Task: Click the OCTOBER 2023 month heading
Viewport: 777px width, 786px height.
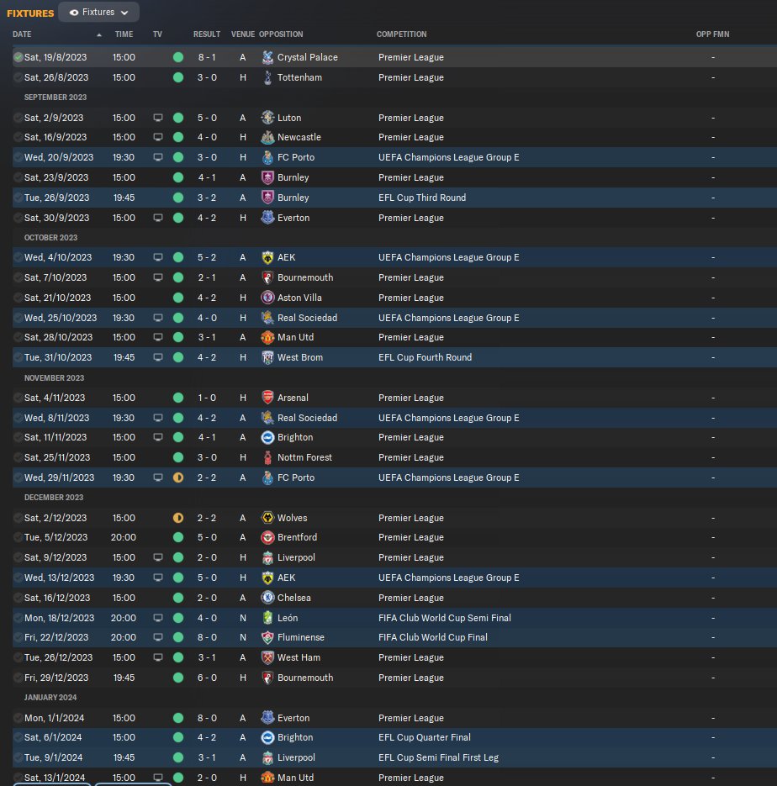Action: coord(50,238)
